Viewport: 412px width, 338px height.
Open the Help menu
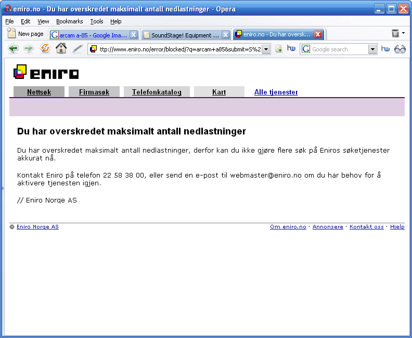click(x=115, y=21)
